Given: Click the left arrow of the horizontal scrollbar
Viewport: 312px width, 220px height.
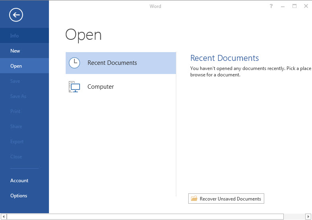Looking at the screenshot, I should pyautogui.click(x=4, y=216).
